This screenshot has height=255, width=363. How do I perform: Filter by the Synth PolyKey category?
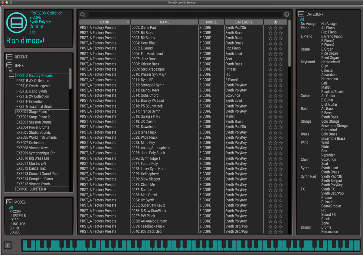point(332,185)
